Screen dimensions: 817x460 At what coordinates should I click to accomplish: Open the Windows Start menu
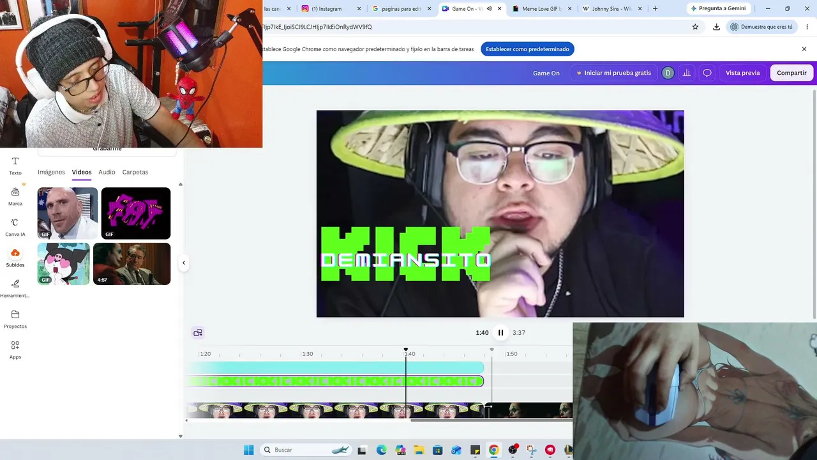tap(248, 450)
